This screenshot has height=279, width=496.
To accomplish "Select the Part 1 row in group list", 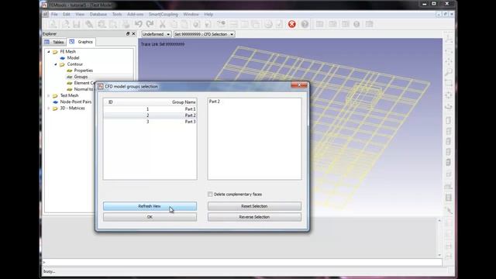I will pos(150,108).
